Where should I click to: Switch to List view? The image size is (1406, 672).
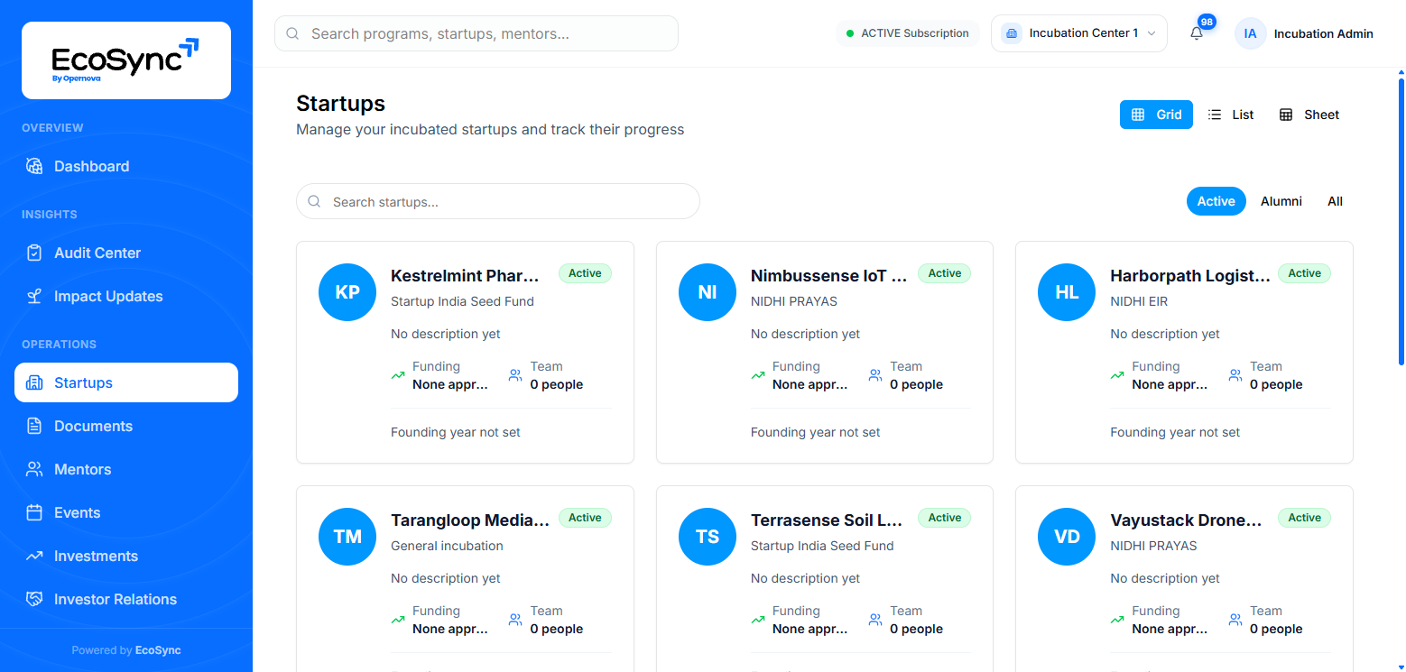coord(1231,115)
